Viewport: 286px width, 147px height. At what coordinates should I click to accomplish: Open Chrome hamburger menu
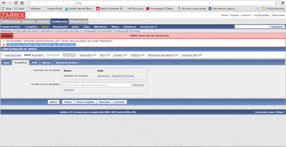click(x=283, y=3)
